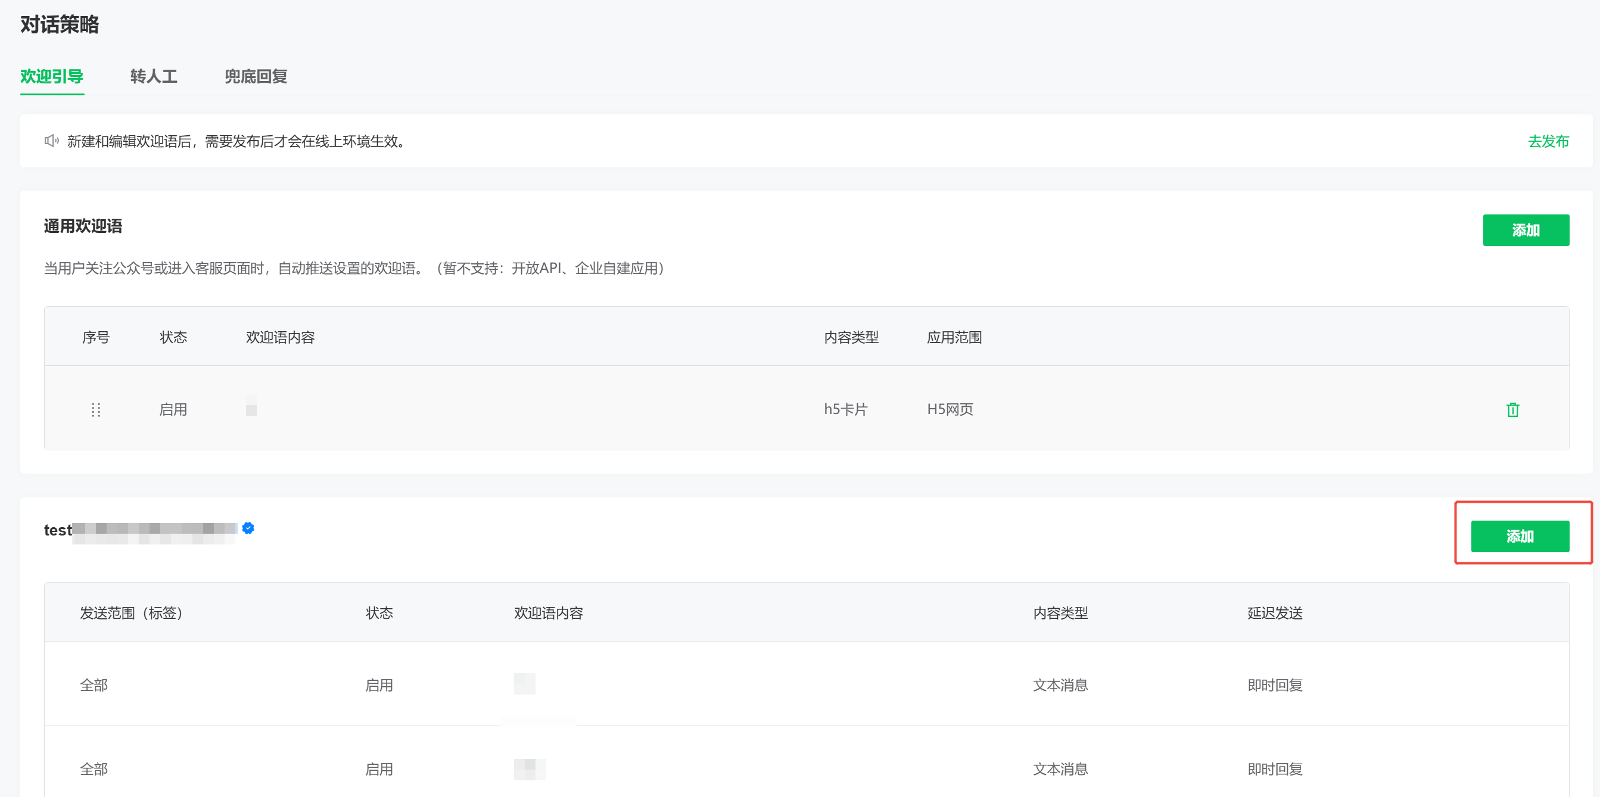This screenshot has height=797, width=1600.
Task: Click the 应用范围 column header
Action: click(x=954, y=337)
